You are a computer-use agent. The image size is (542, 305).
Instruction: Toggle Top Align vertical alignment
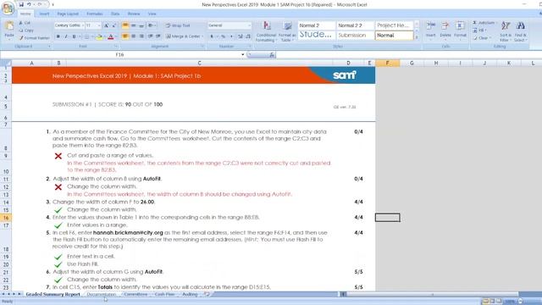(x=125, y=25)
